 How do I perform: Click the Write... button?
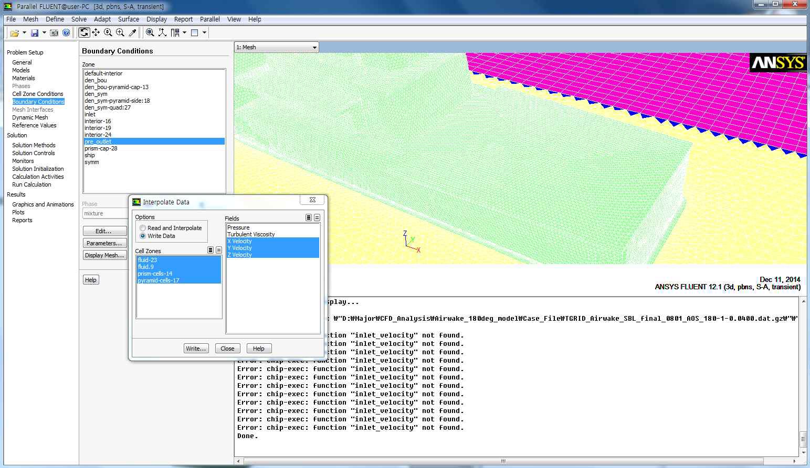pos(196,349)
